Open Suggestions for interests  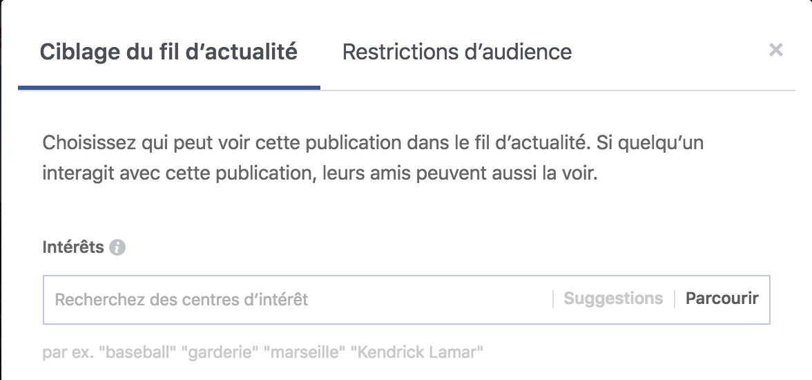tap(613, 298)
